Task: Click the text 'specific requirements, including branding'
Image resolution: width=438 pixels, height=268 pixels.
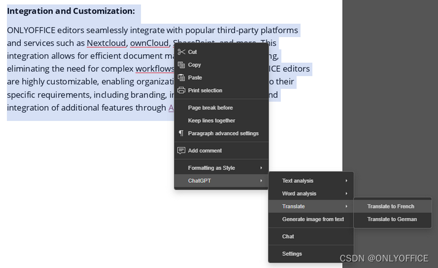Action: coord(87,95)
